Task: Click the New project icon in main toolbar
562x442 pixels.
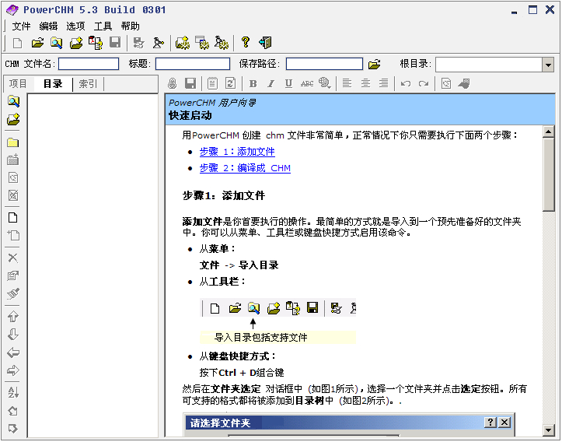Action: tap(17, 43)
